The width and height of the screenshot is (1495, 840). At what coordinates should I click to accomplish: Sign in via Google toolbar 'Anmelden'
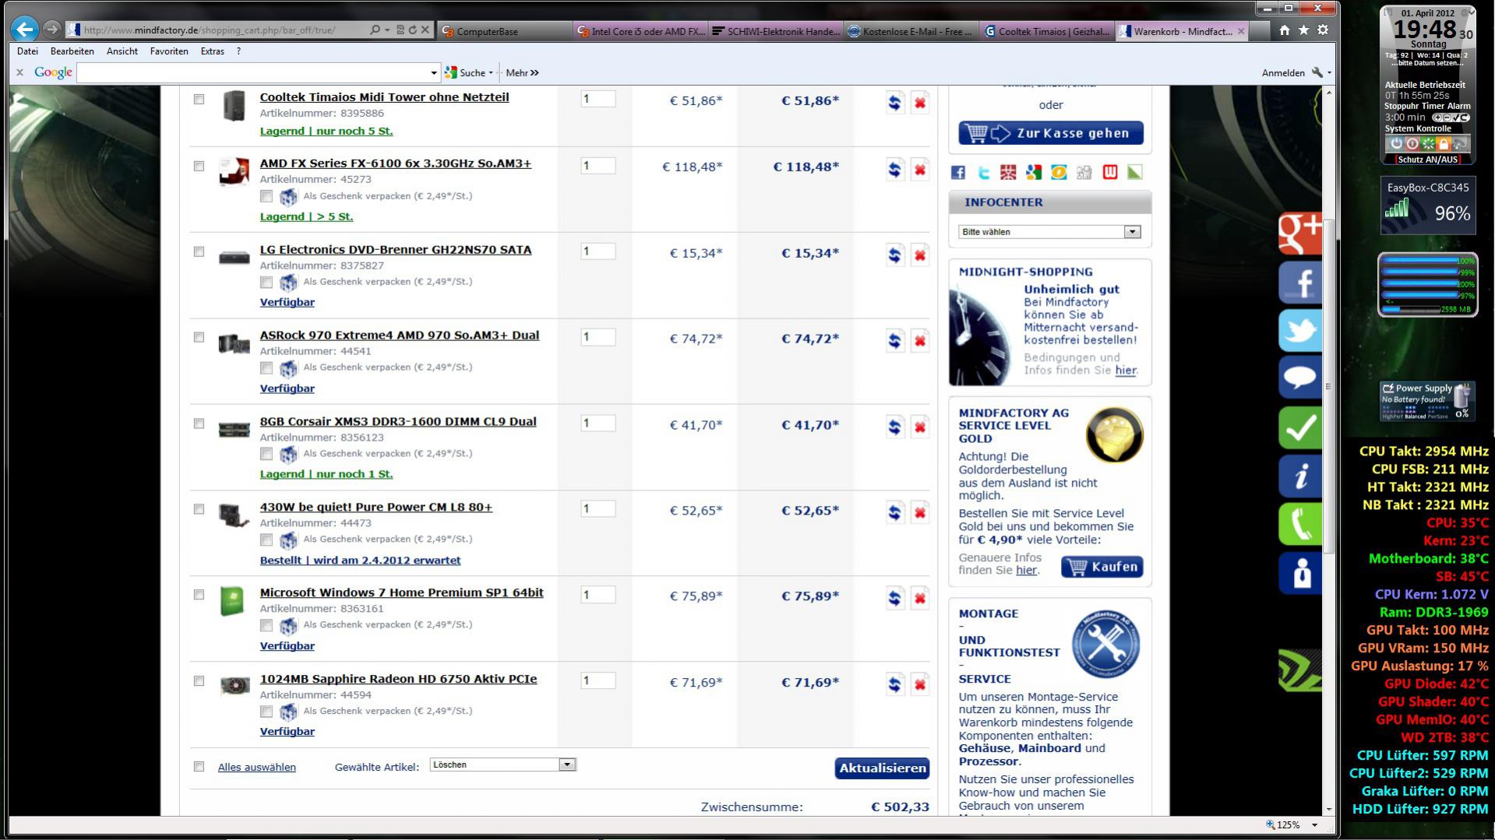(x=1283, y=73)
